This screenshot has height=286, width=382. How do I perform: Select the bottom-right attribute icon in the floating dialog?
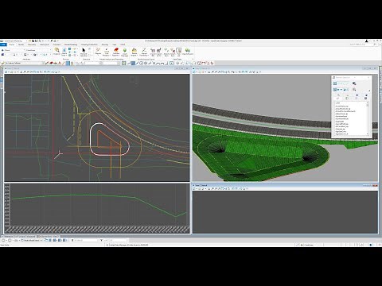point(365,99)
